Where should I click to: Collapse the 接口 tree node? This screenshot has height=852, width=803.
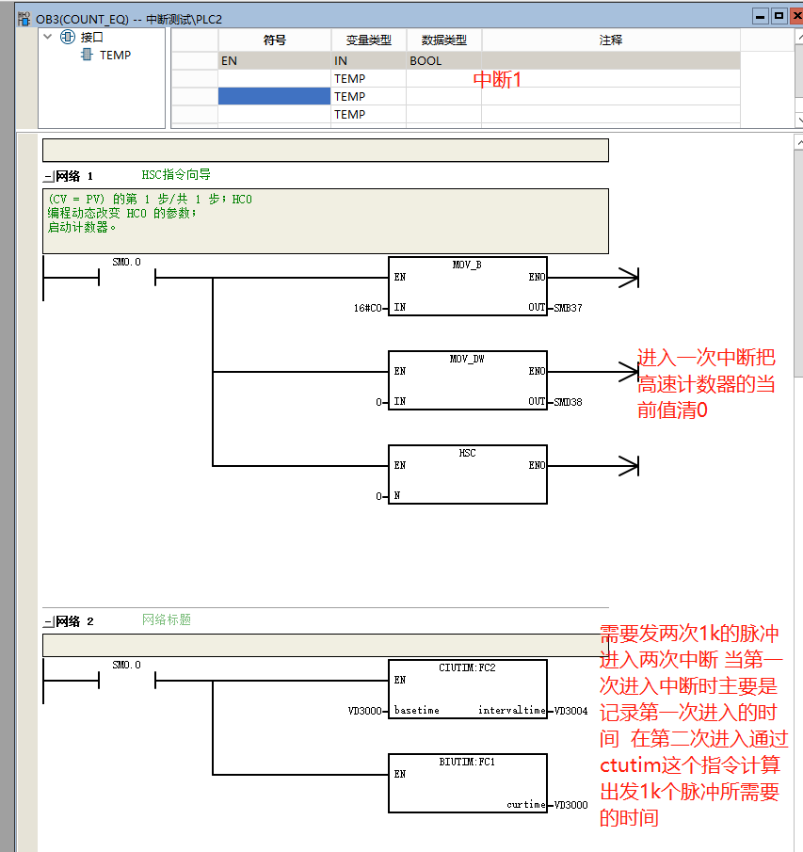pyautogui.click(x=48, y=37)
